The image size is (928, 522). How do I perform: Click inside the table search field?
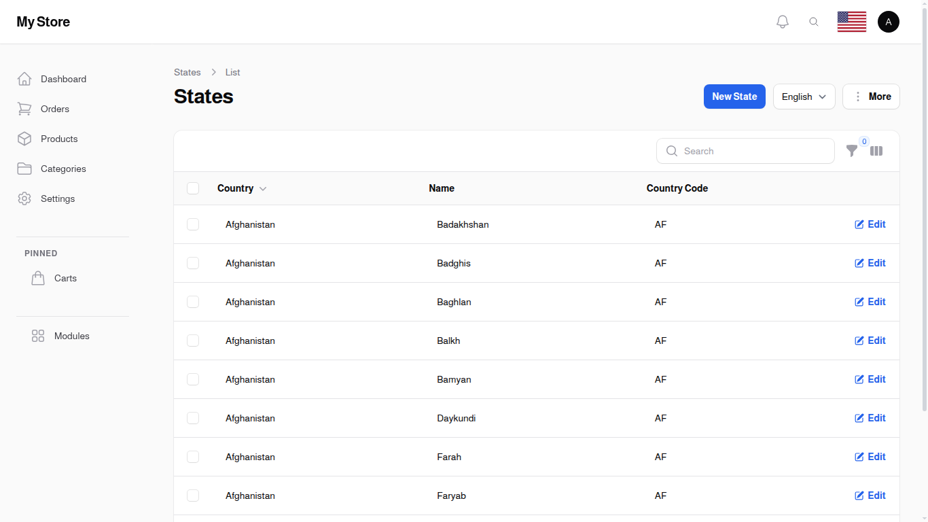(745, 151)
